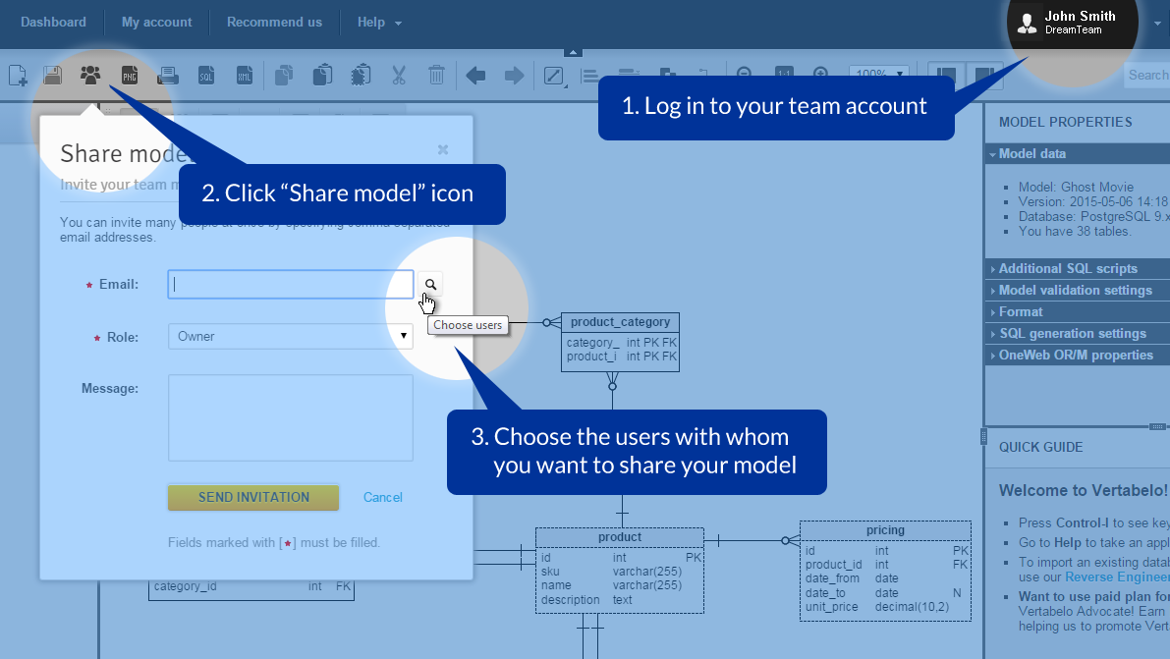The height and width of the screenshot is (659, 1170).
Task: Click the SEND INVITATION button
Action: (x=253, y=498)
